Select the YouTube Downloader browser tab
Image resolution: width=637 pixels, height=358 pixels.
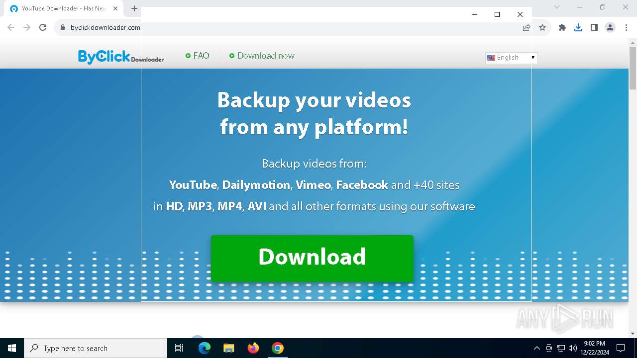pos(64,8)
